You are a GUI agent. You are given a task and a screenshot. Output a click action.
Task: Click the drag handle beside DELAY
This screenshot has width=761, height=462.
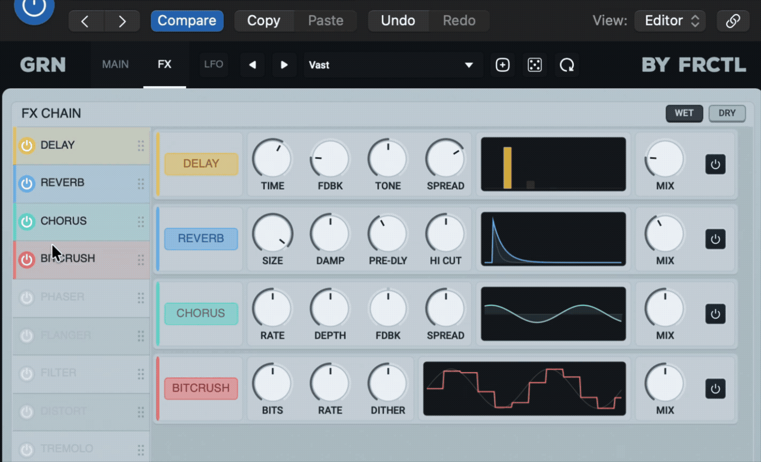tap(141, 145)
